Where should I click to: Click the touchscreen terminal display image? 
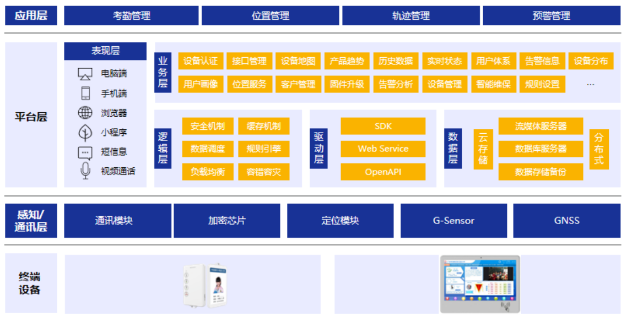(x=479, y=283)
